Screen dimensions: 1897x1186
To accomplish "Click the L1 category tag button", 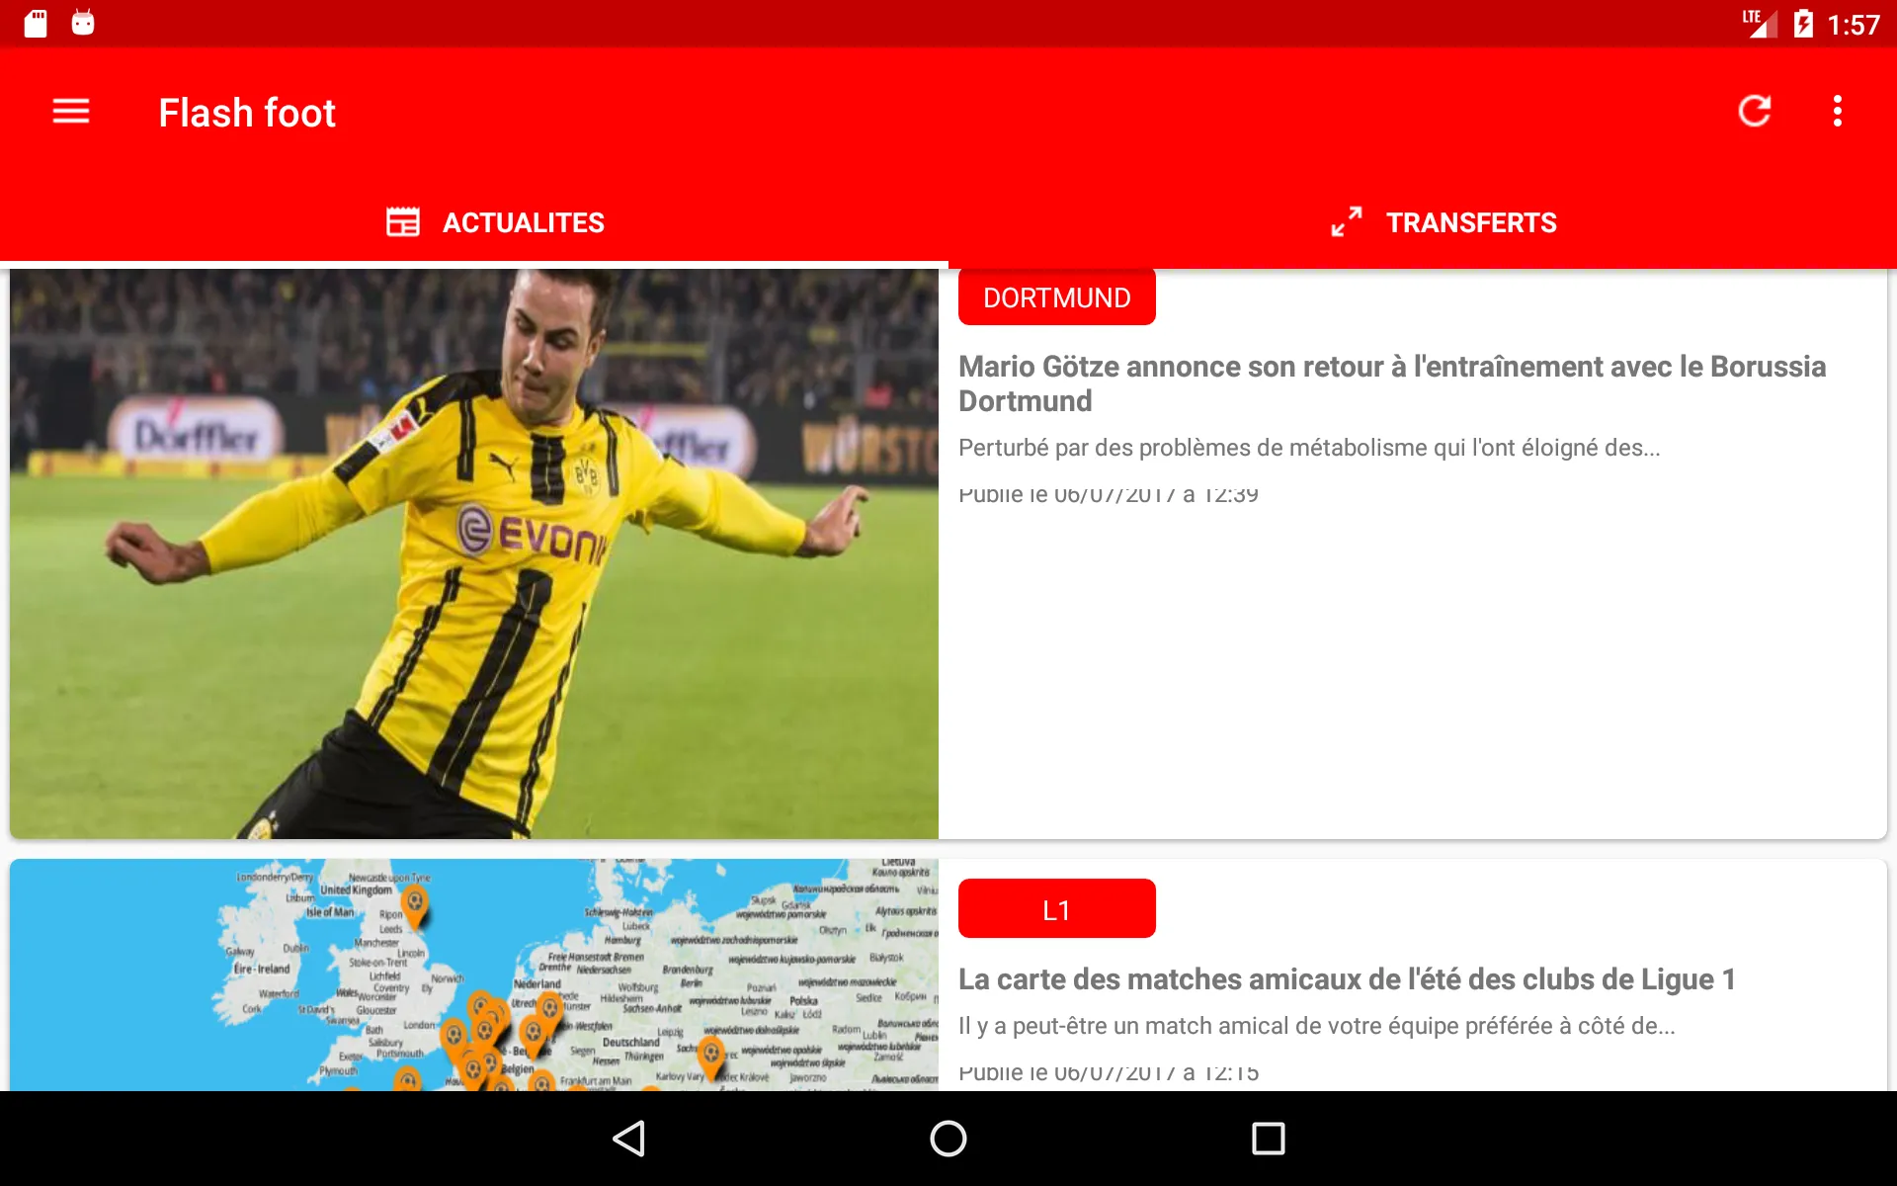I will [x=1056, y=908].
